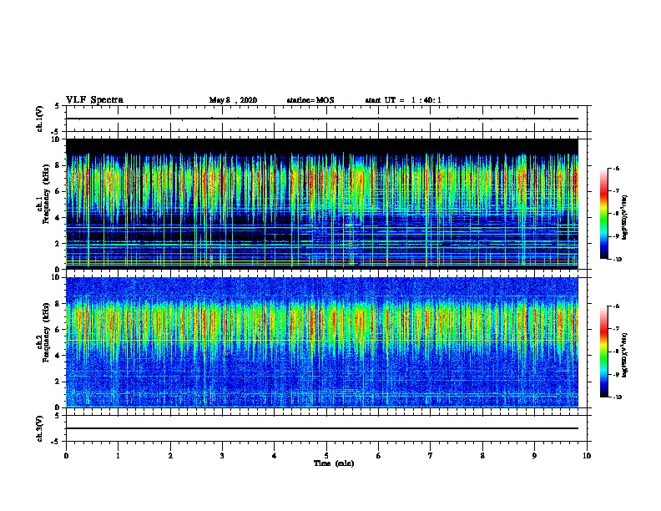
Task: Click time axis tick label '3'
Action: coord(222,456)
